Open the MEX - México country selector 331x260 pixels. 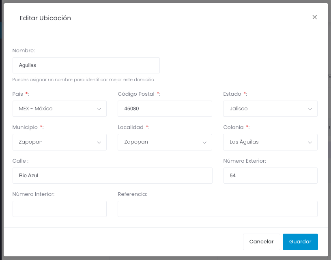60,109
